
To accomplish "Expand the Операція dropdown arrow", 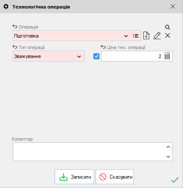I will pyautogui.click(x=126, y=36).
